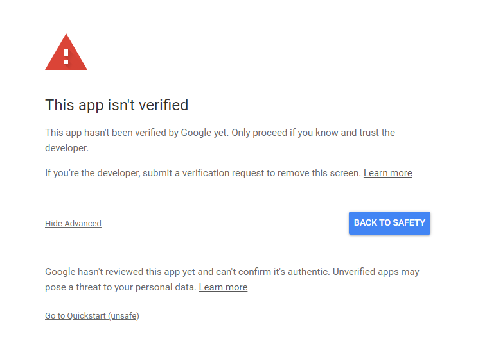Click the "pose a threat to your personal data" line
Viewport: 478px width, 359px height.
click(120, 287)
